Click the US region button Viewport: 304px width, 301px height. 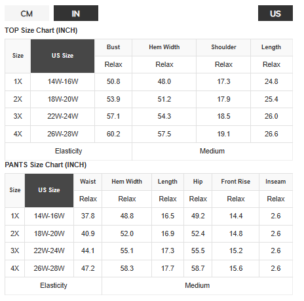275,13
